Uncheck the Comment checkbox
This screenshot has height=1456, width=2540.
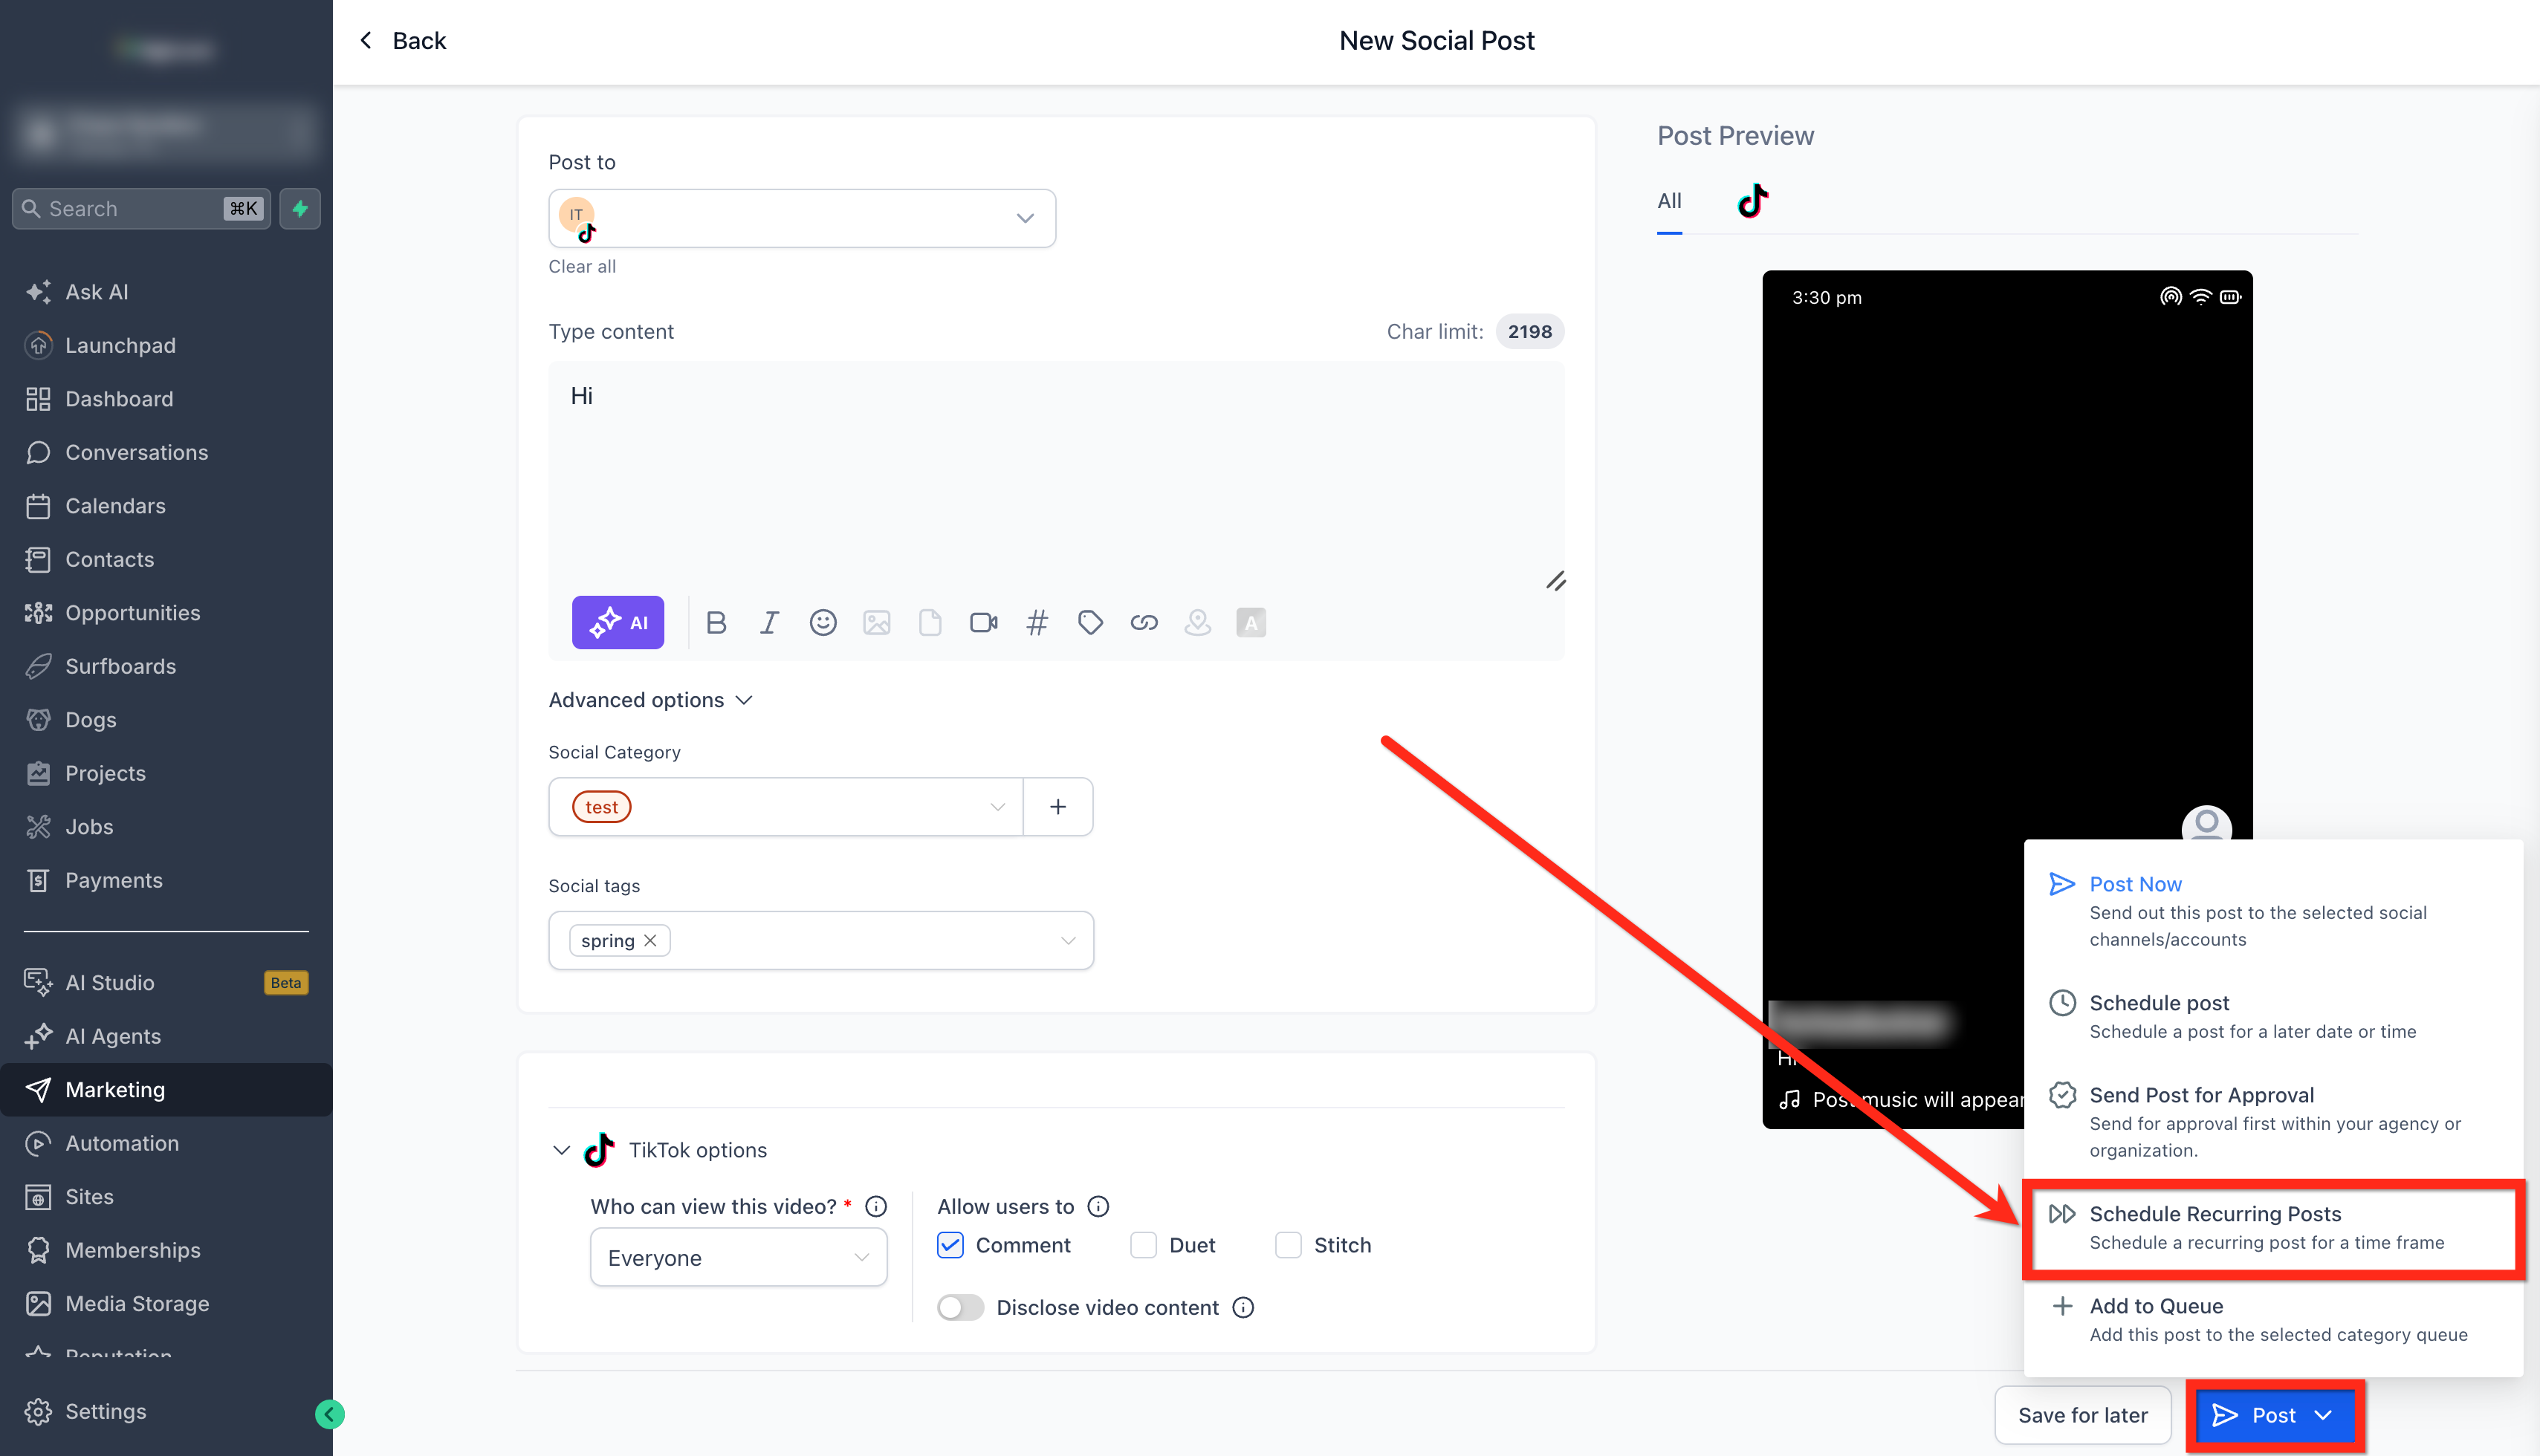950,1245
